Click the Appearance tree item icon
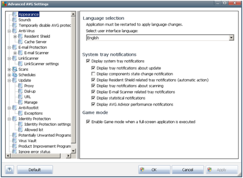This screenshot has height=178, width=243. pos(14,14)
